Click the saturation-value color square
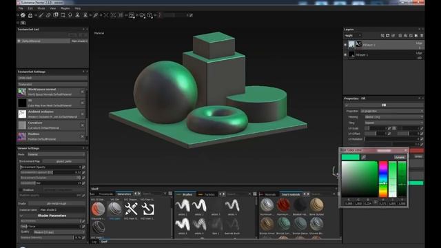 coord(360,179)
